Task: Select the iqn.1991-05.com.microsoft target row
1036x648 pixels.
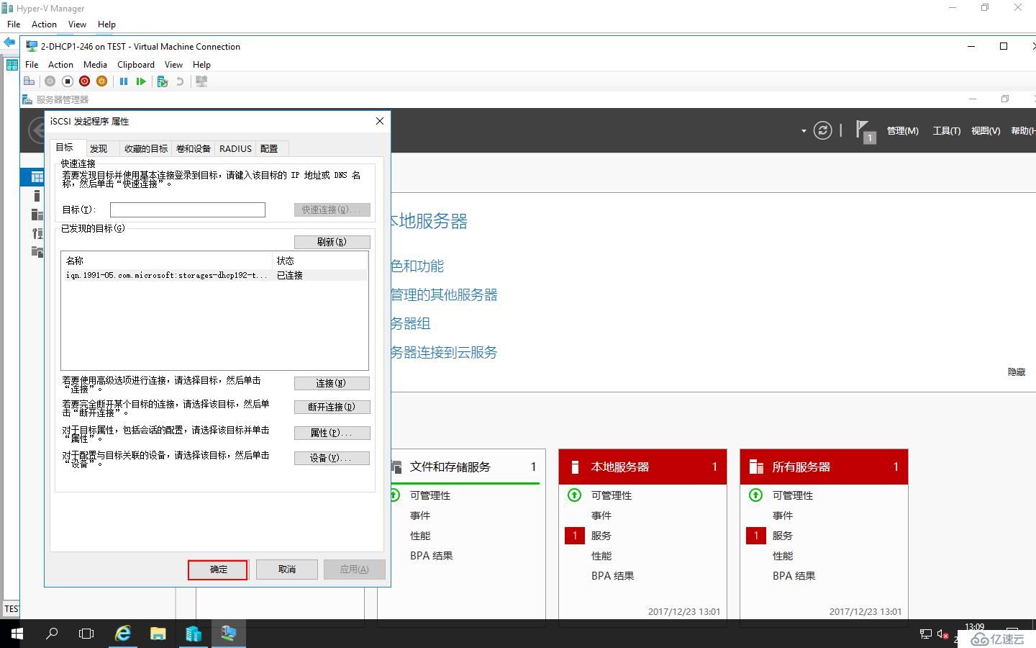Action: click(x=214, y=275)
